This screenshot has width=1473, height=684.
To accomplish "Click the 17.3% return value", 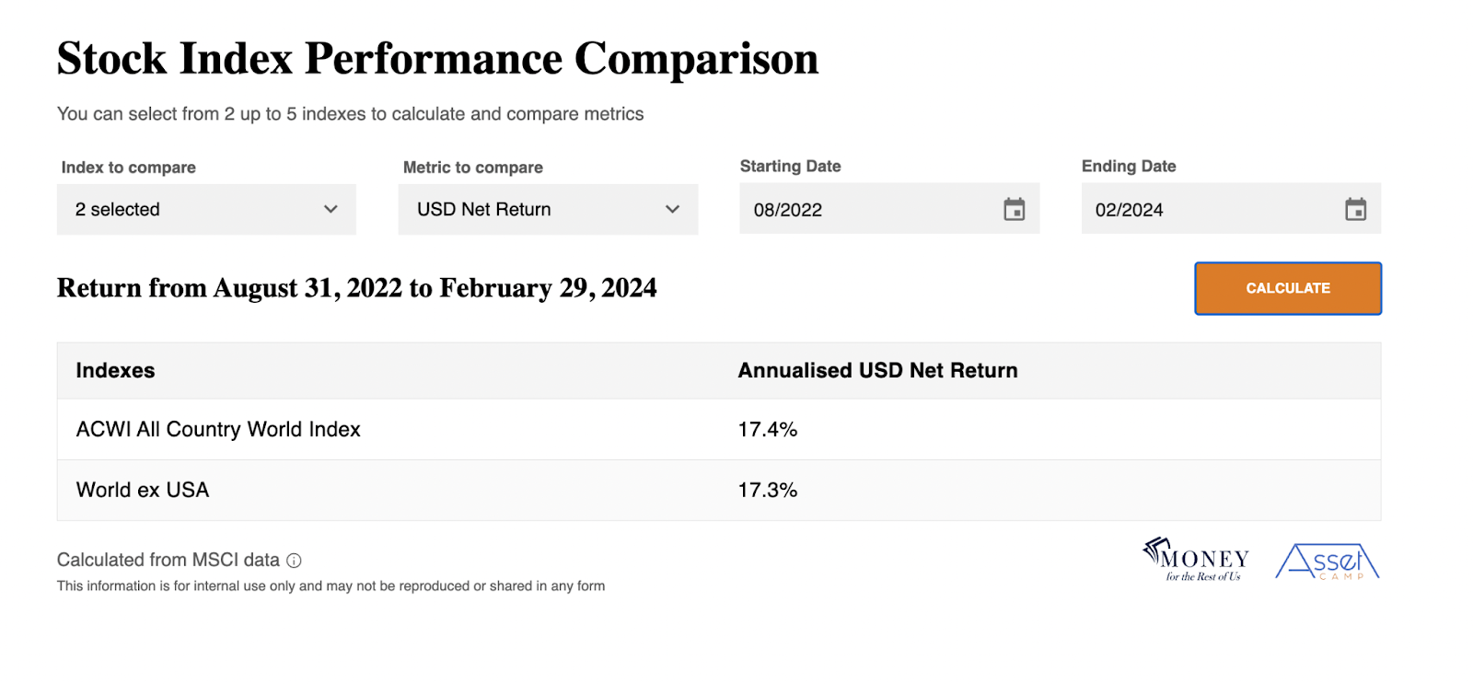I will [768, 491].
